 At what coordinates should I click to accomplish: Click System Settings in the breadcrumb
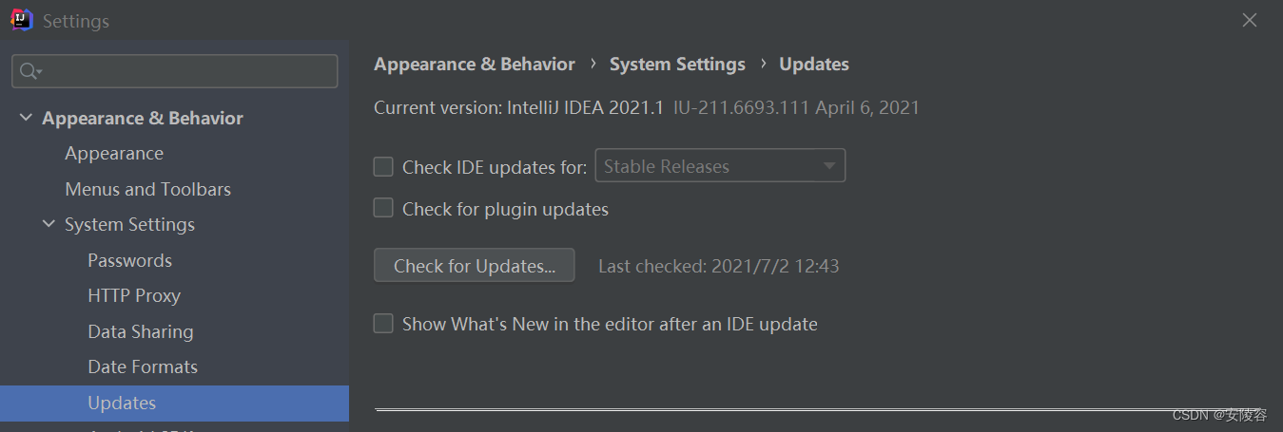677,65
